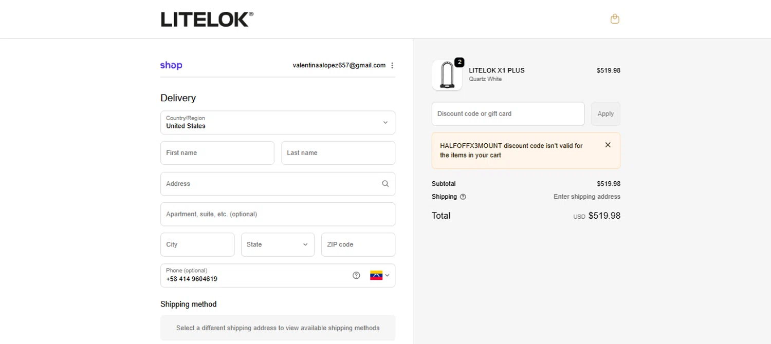Screen dimensions: 771x344
Task: Click the LITELOK X1 PLUS product thumbnail
Action: click(447, 75)
